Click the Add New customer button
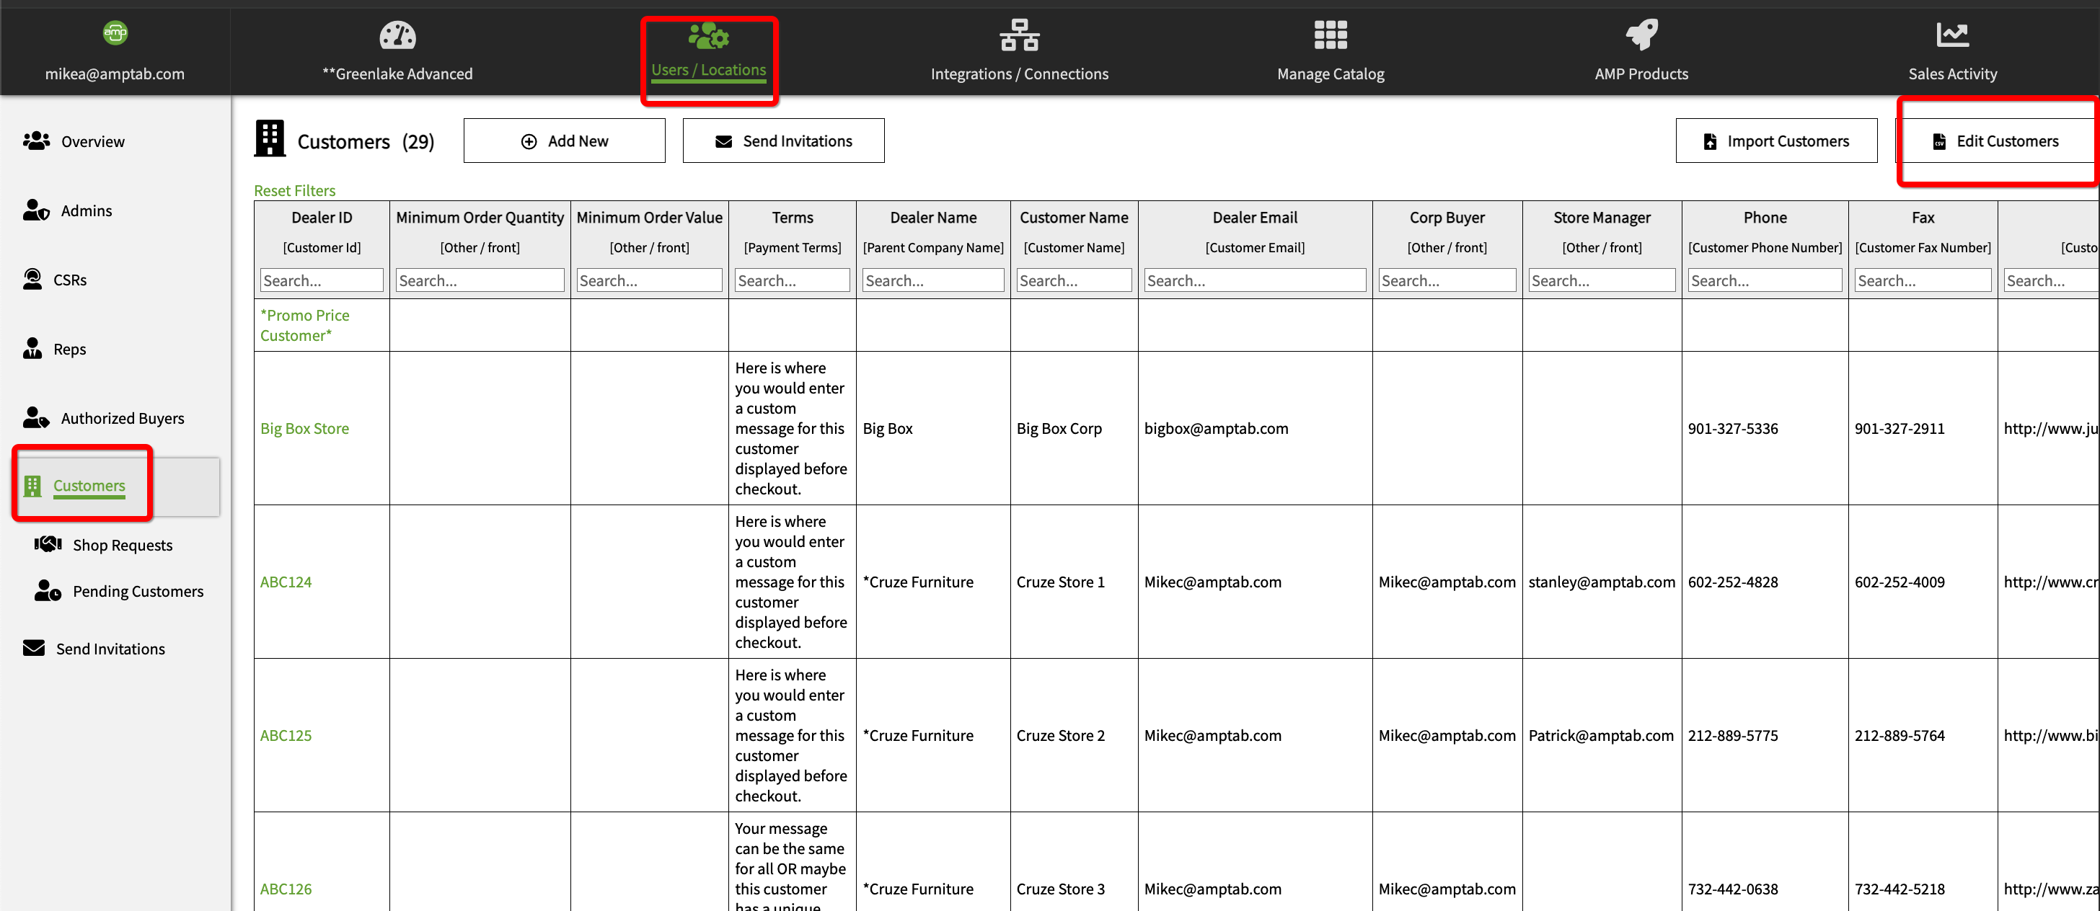The width and height of the screenshot is (2100, 911). (x=564, y=141)
